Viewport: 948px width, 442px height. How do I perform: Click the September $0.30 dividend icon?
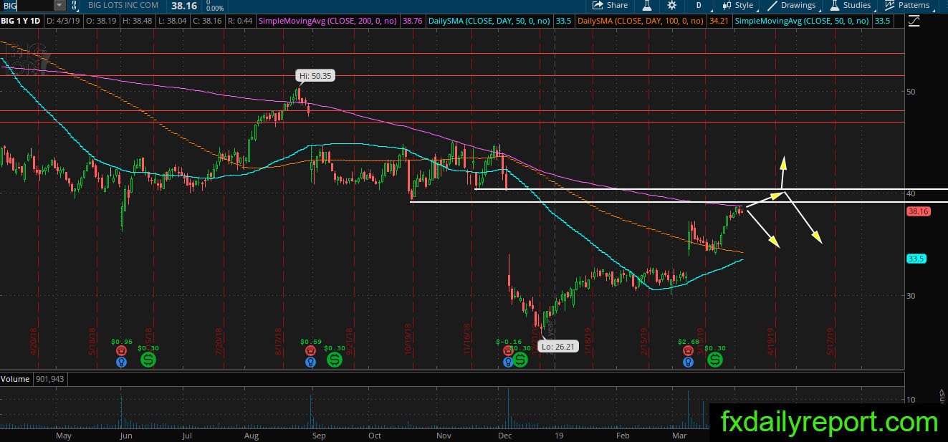(335, 360)
